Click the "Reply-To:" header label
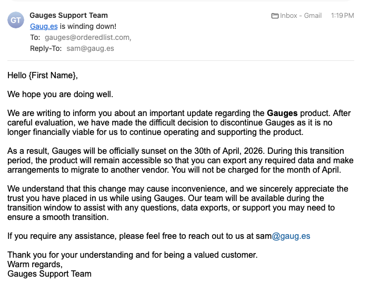This screenshot has height=284, width=370. coord(46,48)
